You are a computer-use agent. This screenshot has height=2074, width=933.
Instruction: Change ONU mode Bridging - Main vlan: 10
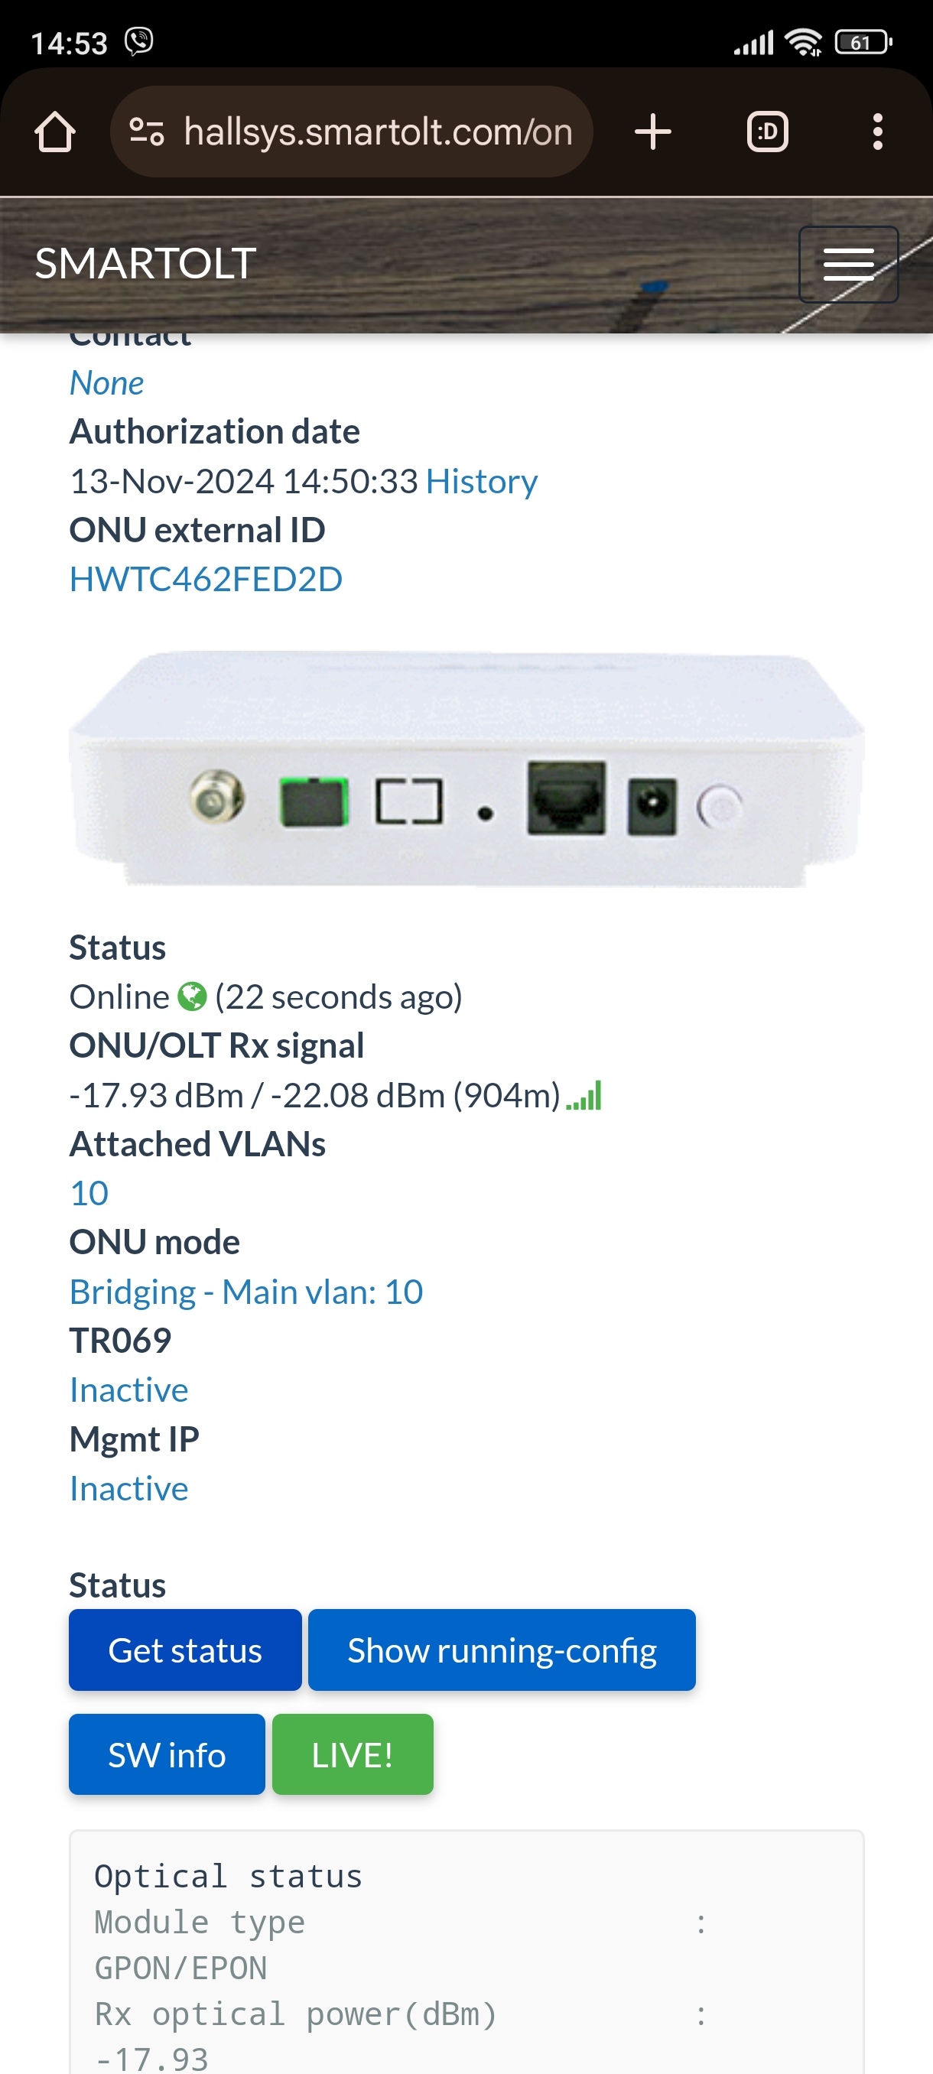click(x=246, y=1292)
